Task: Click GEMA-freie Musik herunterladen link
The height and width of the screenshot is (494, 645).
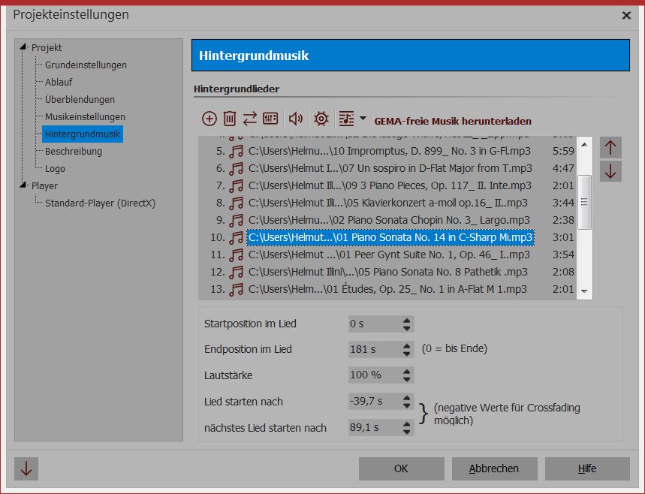Action: [x=453, y=121]
